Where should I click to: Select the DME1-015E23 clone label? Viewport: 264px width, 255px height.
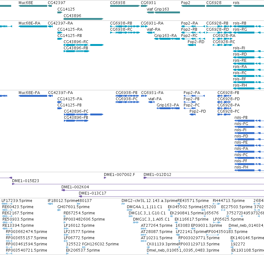pos(25,181)
